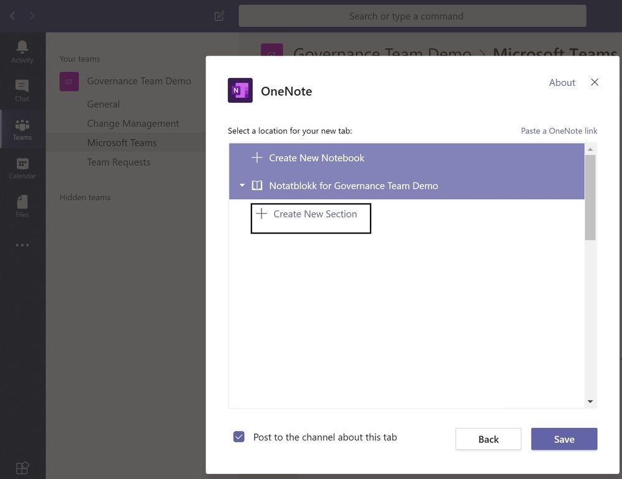Screen dimensions: 622x479
Task: Click the Governance Team Demo GT avatar
Action: click(69, 82)
